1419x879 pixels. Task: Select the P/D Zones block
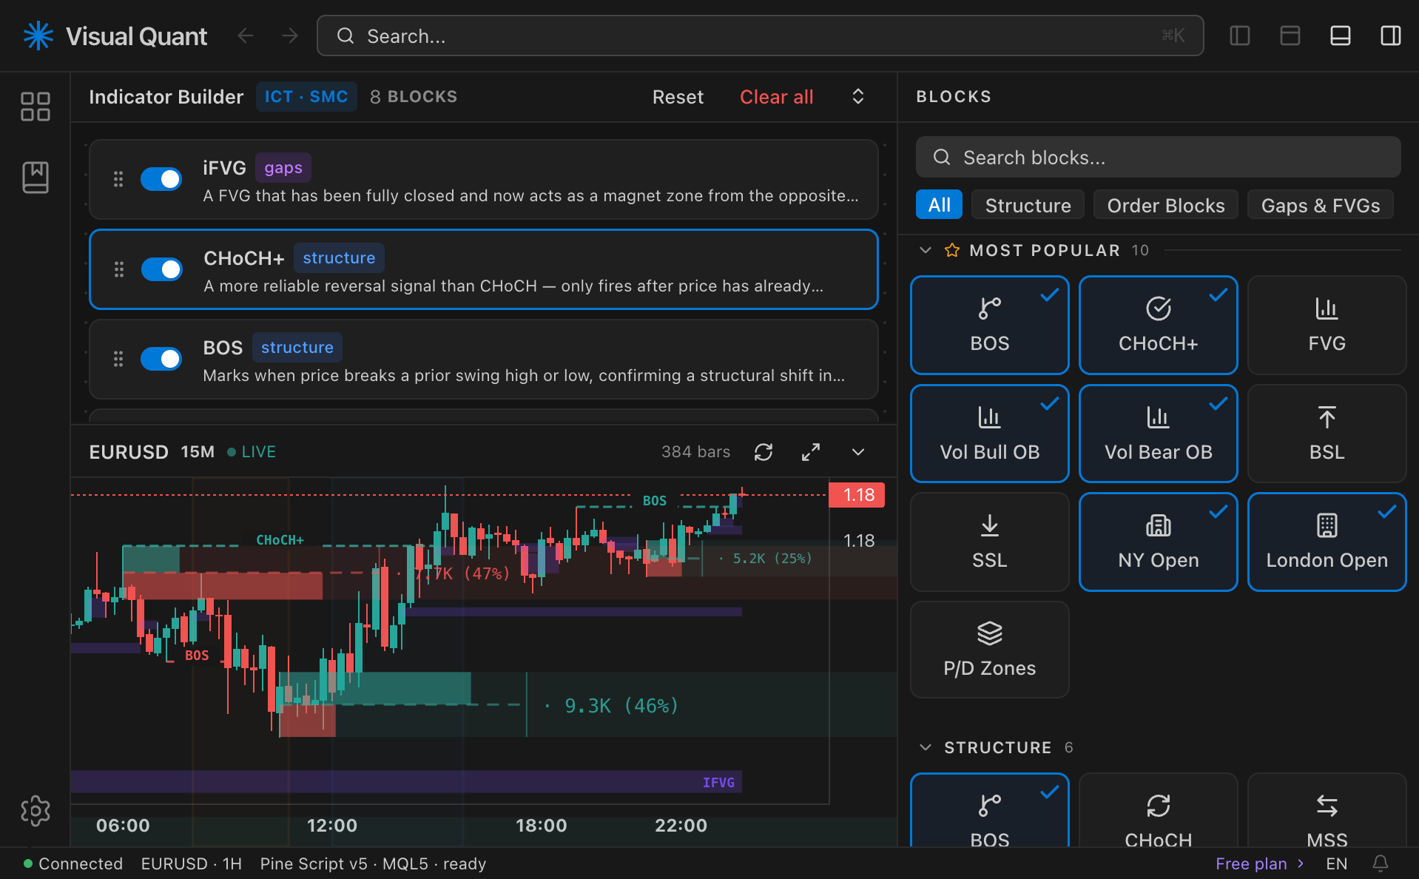coord(989,649)
